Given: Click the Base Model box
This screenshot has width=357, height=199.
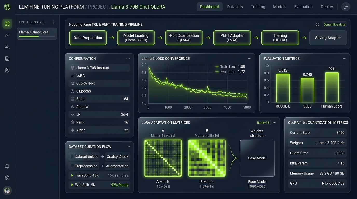Looking at the screenshot, I should pos(257,158).
